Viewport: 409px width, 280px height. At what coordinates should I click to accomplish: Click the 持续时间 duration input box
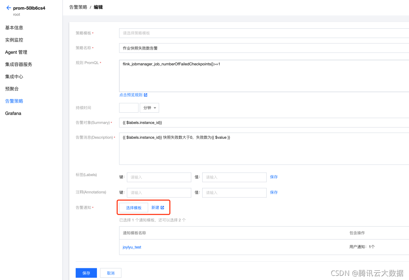coord(128,107)
